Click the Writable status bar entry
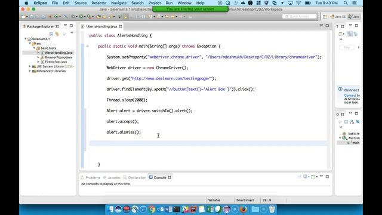The height and width of the screenshot is (215, 382). coord(214,200)
